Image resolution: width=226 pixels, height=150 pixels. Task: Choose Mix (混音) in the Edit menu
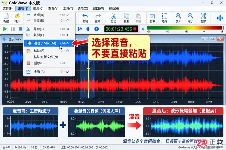[49, 43]
